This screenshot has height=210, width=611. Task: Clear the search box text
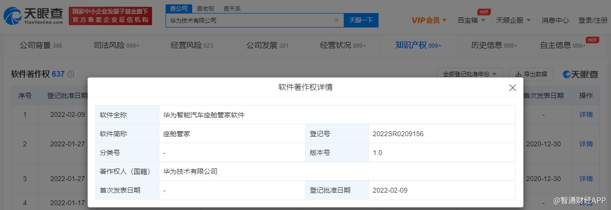(x=336, y=20)
